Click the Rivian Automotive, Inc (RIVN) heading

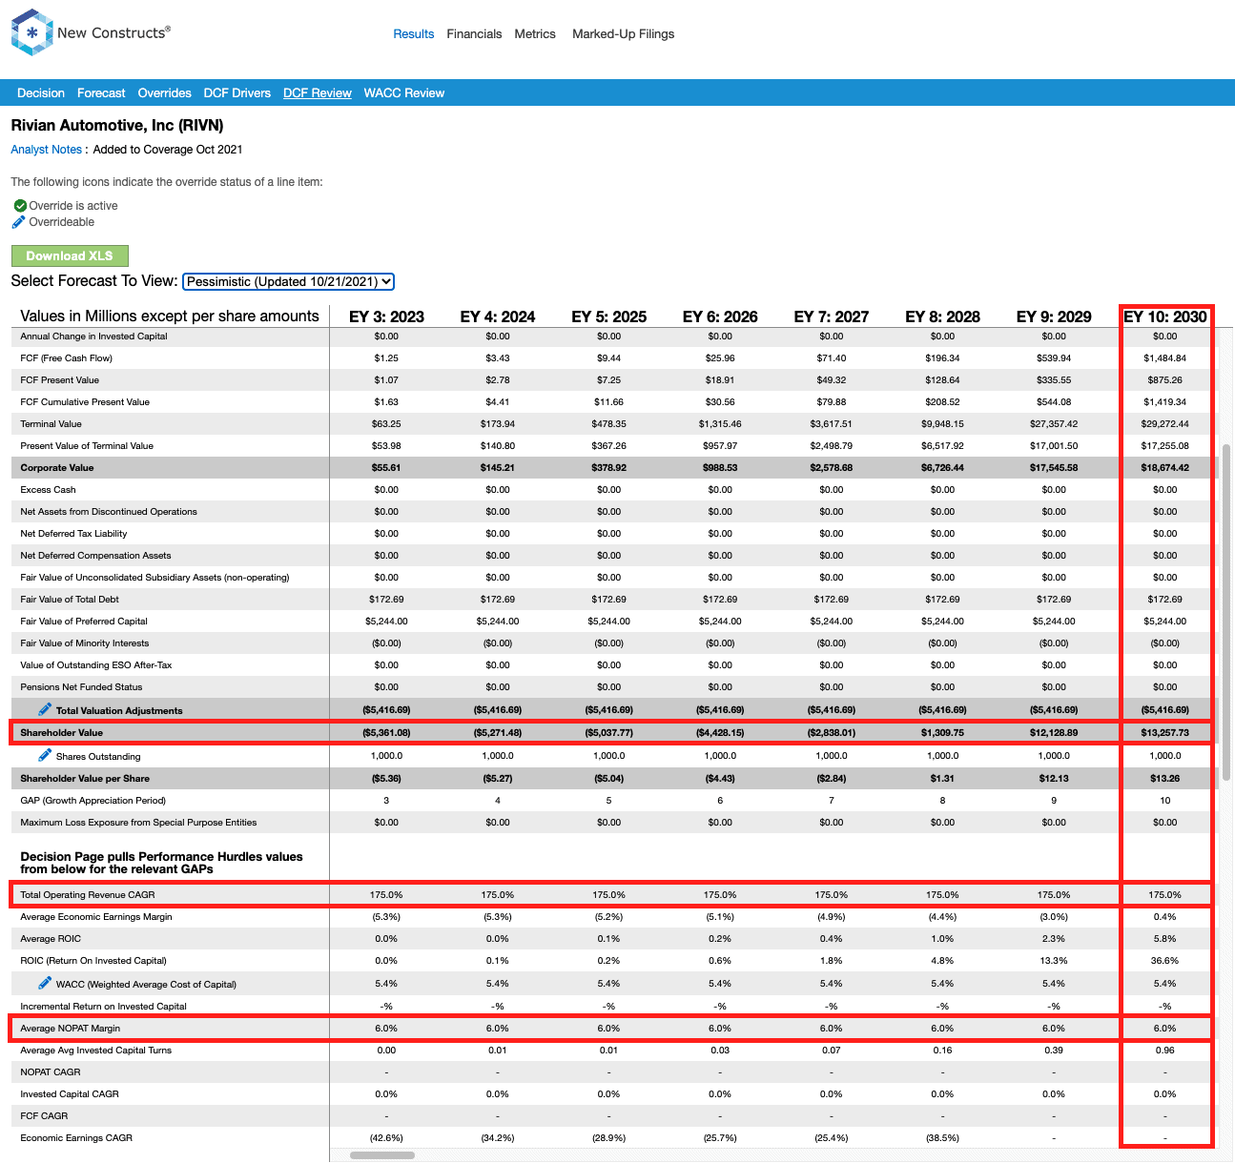click(117, 125)
